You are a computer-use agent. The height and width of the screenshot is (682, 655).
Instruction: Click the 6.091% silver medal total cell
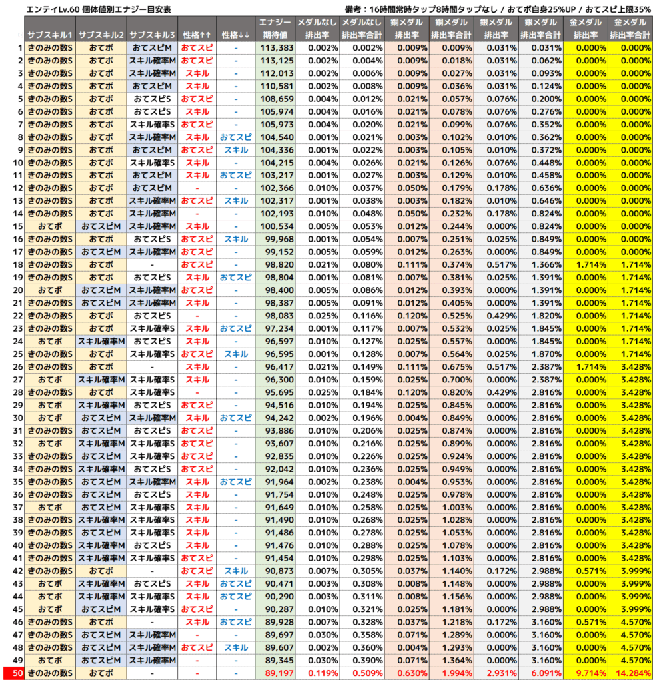pos(540,673)
